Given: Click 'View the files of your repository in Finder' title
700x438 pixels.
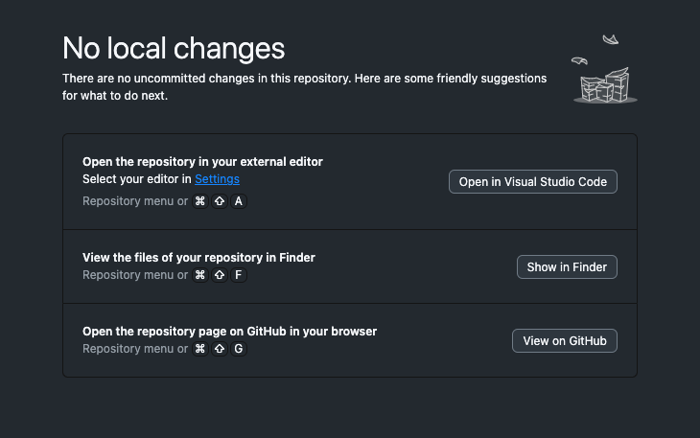Looking at the screenshot, I should [x=198, y=257].
